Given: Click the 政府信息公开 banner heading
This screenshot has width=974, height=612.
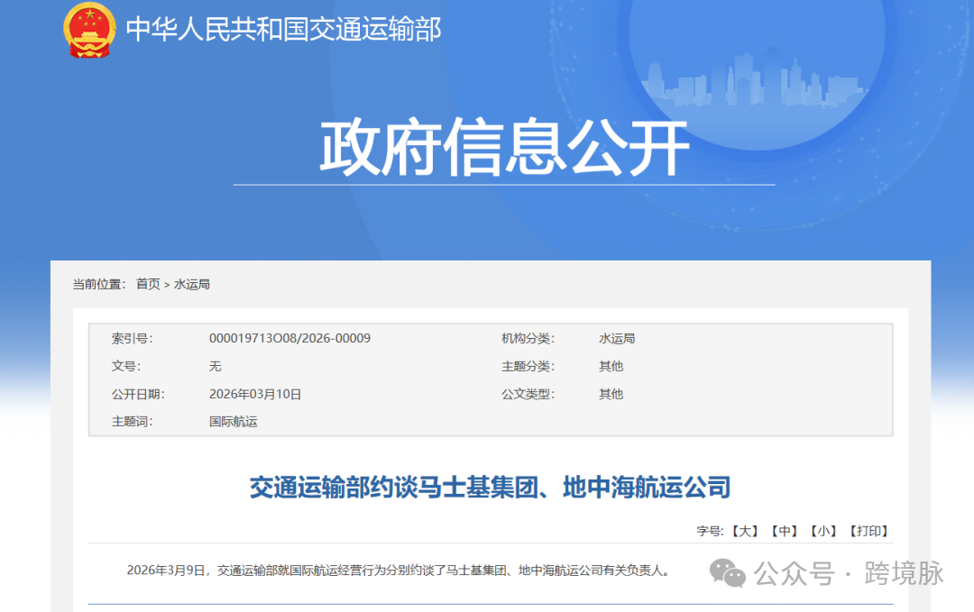Looking at the screenshot, I should click(504, 148).
